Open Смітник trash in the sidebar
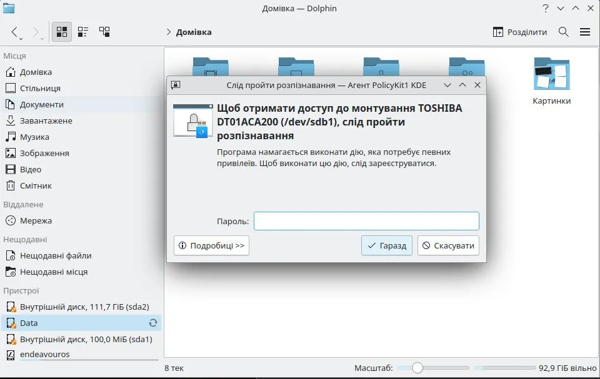The height and width of the screenshot is (379, 600). click(x=81, y=186)
